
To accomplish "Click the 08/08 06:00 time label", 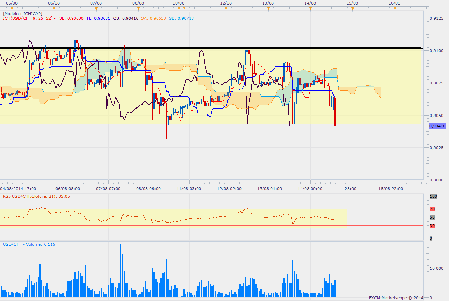I will point(148,188).
